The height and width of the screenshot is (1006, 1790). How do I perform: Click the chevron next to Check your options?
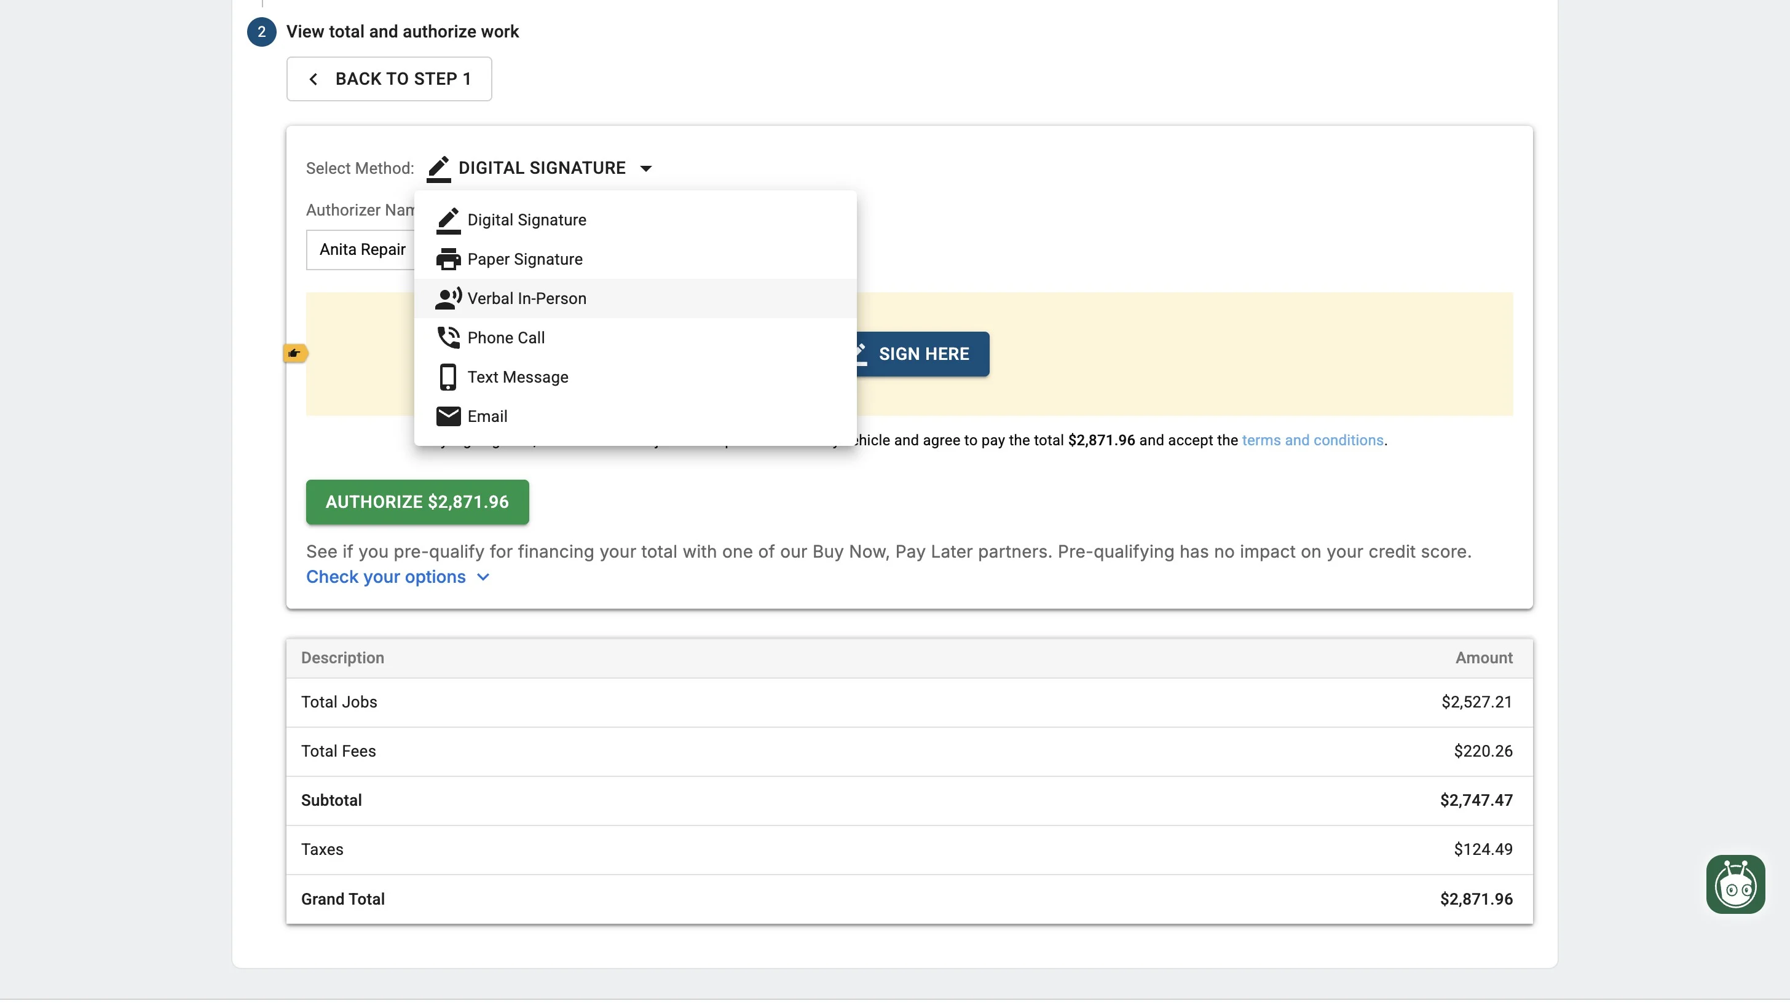tap(484, 577)
